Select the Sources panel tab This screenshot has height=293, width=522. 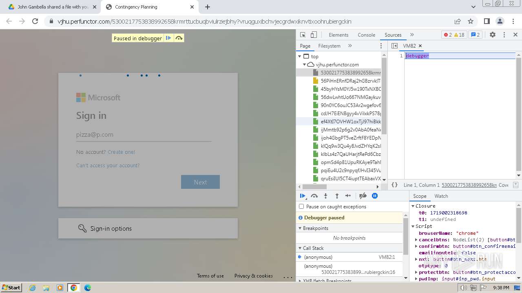pyautogui.click(x=393, y=35)
